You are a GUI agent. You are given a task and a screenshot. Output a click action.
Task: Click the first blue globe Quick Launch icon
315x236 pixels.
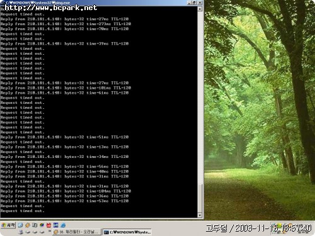coord(20,225)
